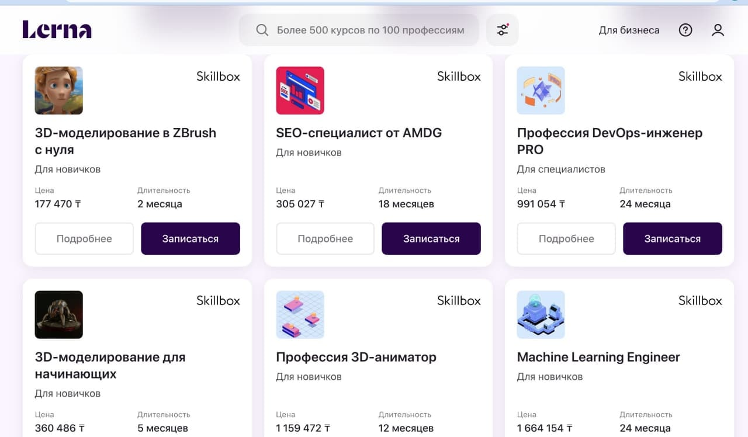This screenshot has width=748, height=437.
Task: Open the help question mark icon
Action: click(x=685, y=30)
